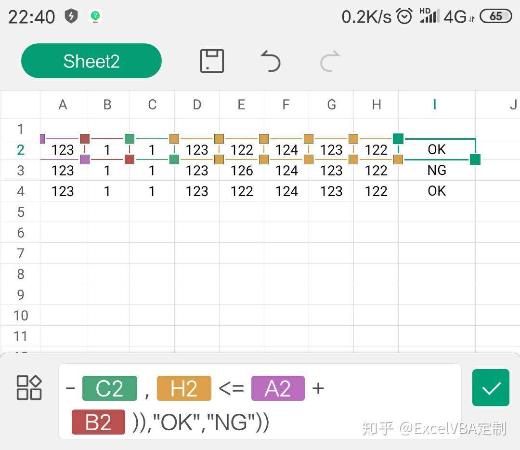Select column F header
The image size is (520, 450).
coord(286,105)
